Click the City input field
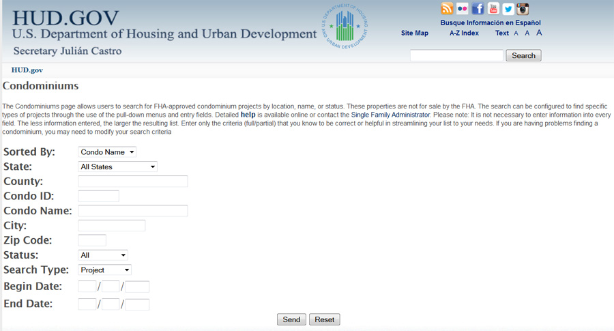Image resolution: width=614 pixels, height=331 pixels. (112, 226)
